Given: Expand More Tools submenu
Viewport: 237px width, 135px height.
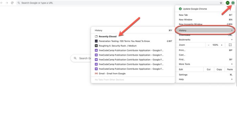Looking at the screenshot, I should pos(205,64).
